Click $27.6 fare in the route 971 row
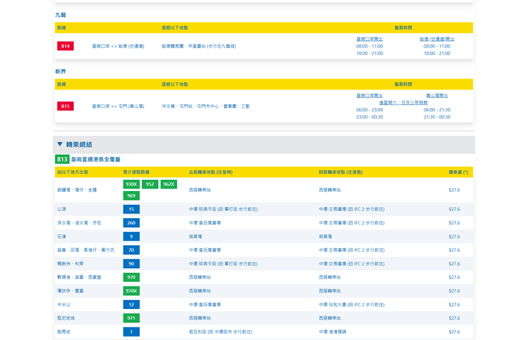 [x=454, y=318]
